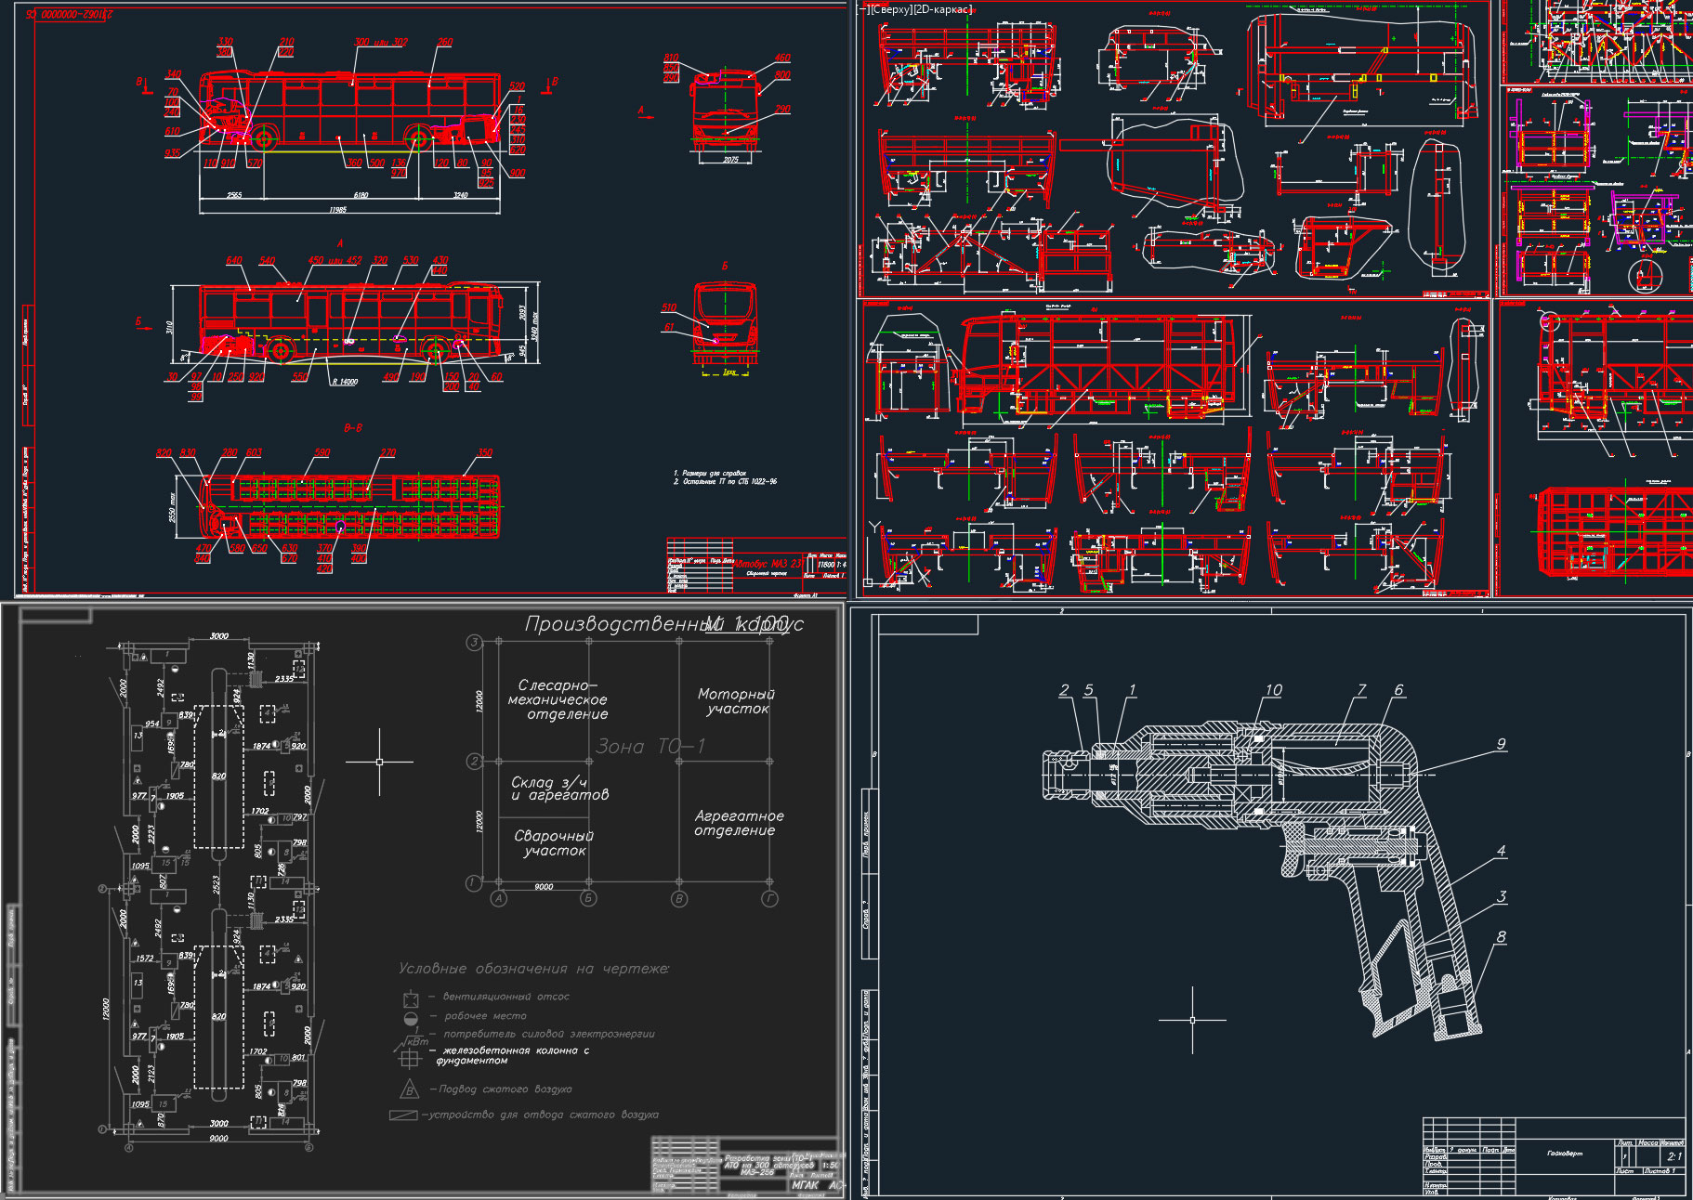Select 'Гайковерт' title block name
The height and width of the screenshot is (1200, 1693).
click(x=1565, y=1154)
